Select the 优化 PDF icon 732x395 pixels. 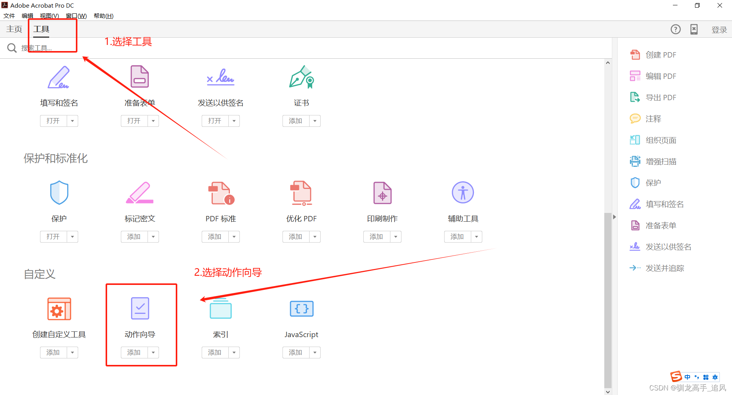(302, 193)
